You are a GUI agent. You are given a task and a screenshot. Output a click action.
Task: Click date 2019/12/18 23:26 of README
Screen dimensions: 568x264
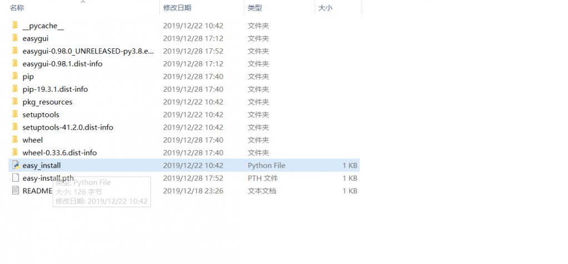click(193, 191)
